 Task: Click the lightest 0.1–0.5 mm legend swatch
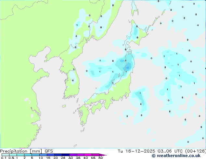click(x=6, y=155)
